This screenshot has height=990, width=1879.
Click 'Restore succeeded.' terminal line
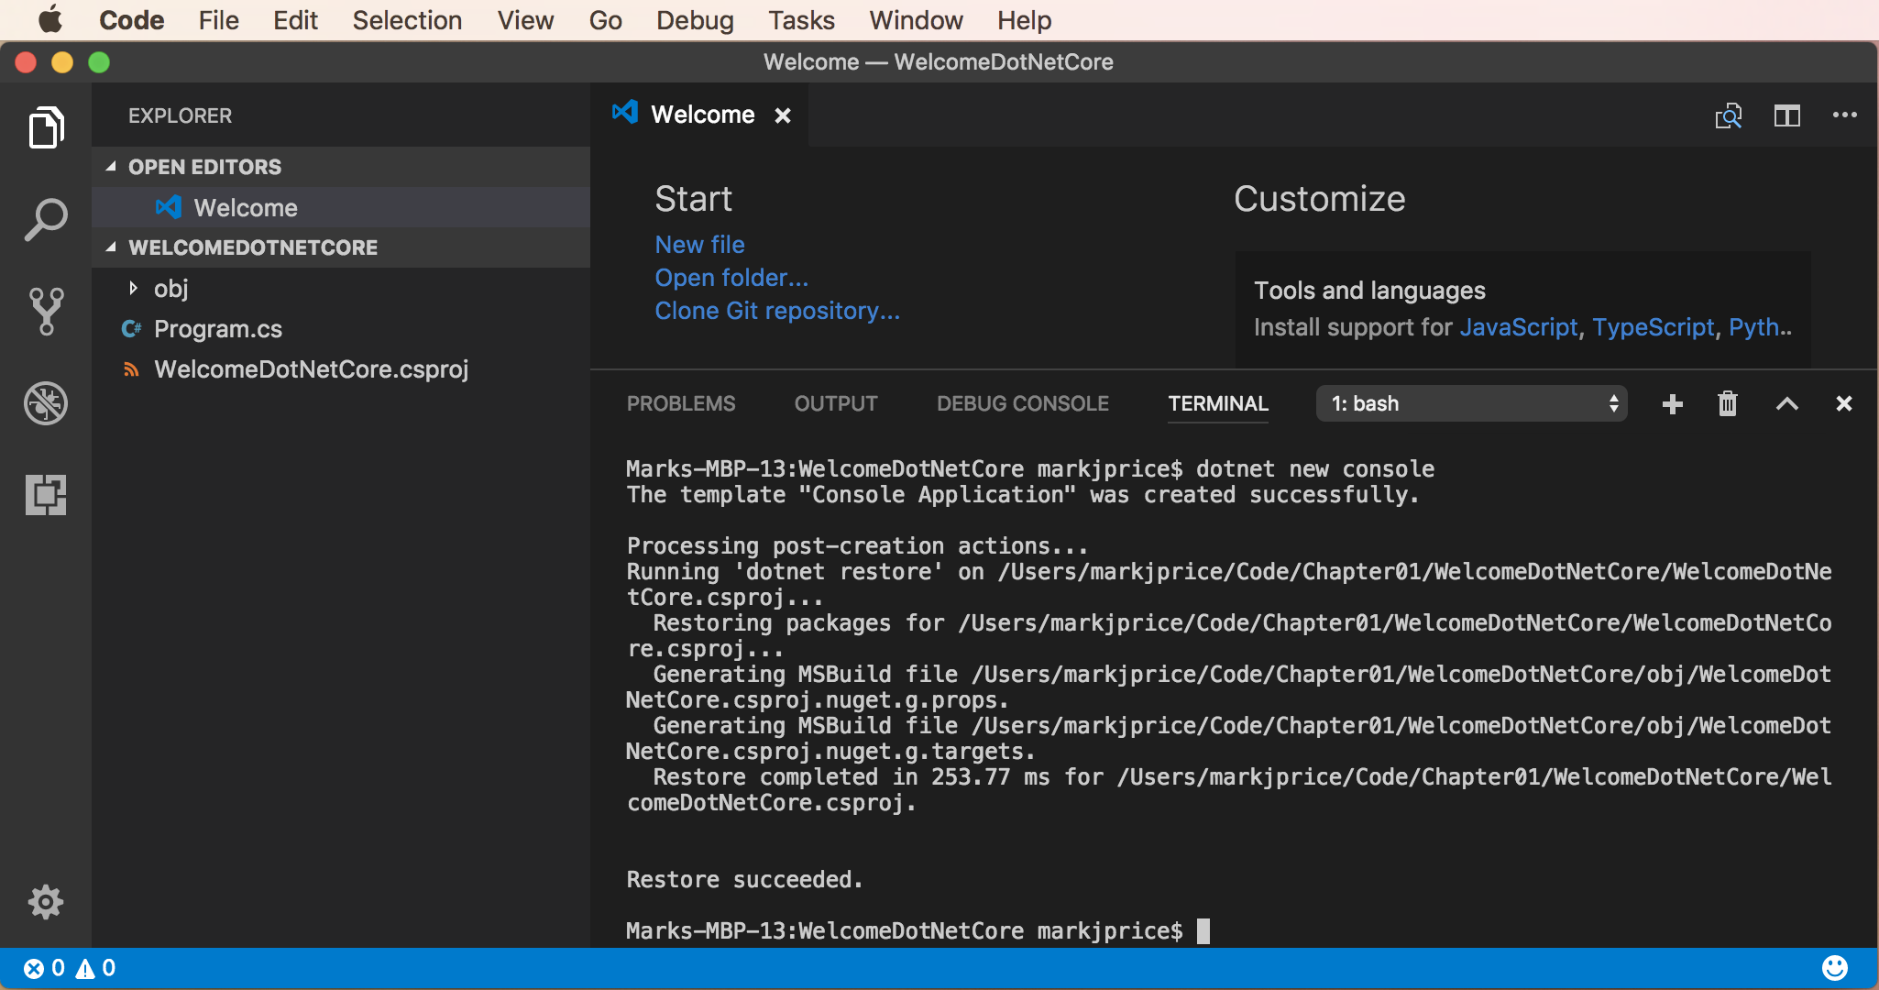pyautogui.click(x=744, y=880)
